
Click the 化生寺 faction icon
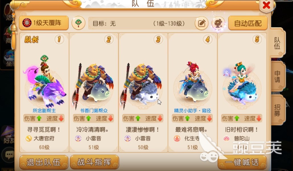pos(177,138)
